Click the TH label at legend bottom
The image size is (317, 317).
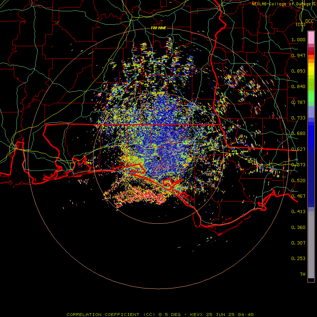303,274
